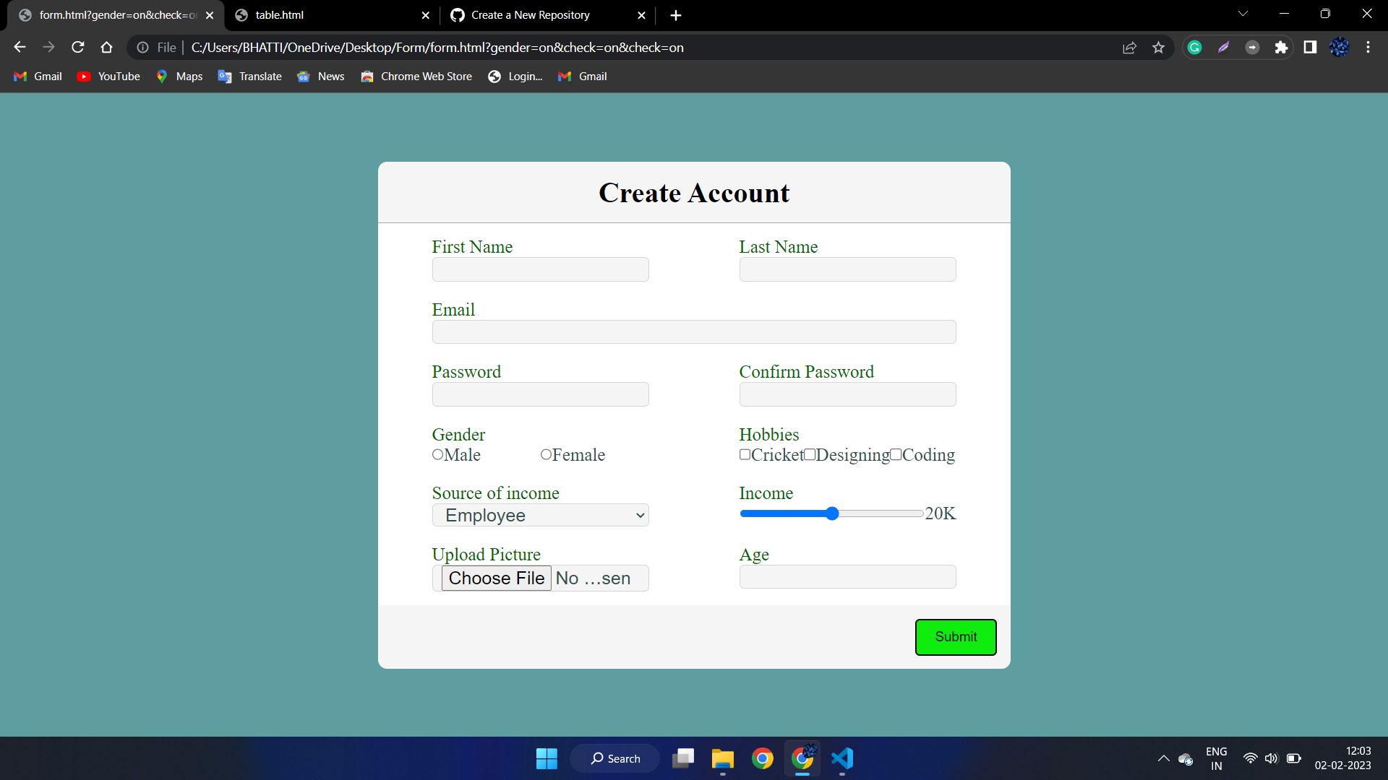Open the YouTube bookmark

click(108, 77)
